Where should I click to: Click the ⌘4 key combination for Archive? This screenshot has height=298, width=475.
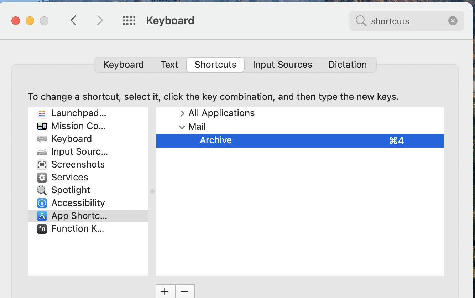pyautogui.click(x=396, y=140)
